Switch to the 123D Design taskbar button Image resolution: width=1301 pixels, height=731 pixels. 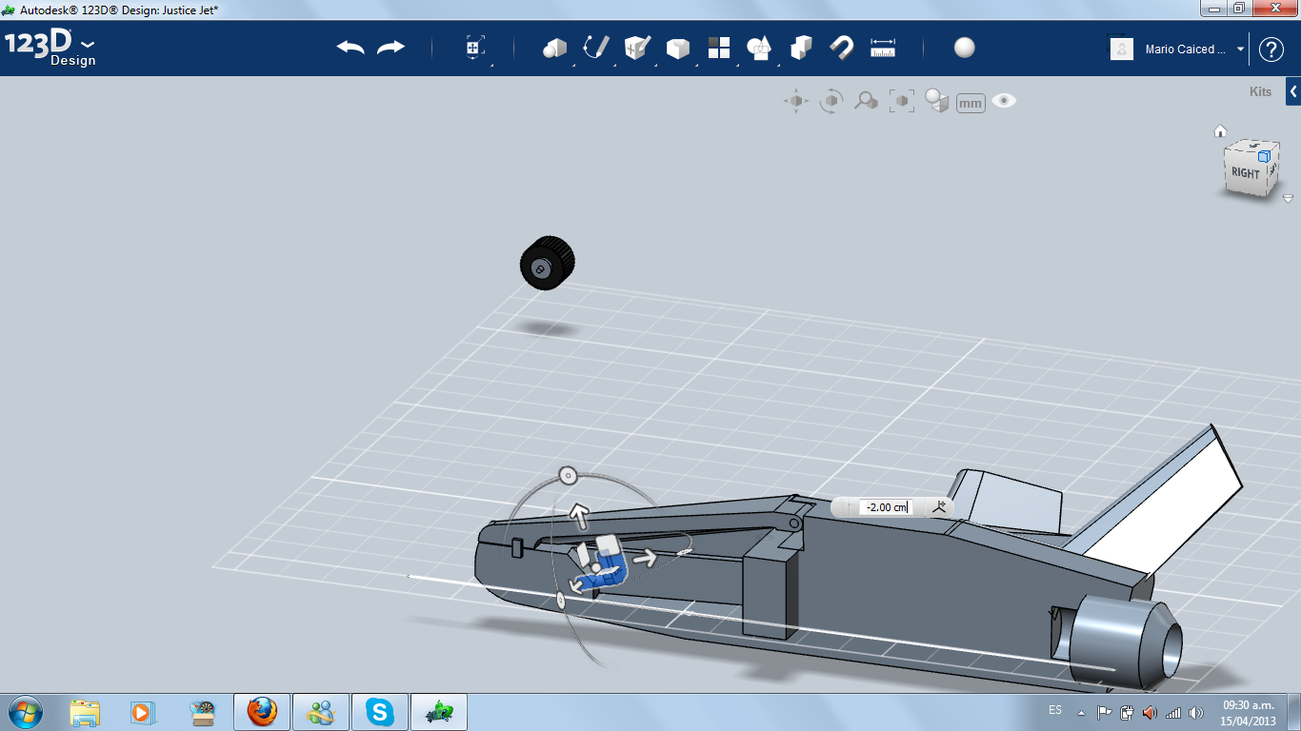click(x=439, y=712)
